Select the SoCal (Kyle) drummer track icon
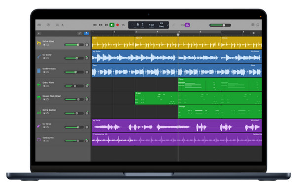The image size is (296, 188). tap(39, 43)
